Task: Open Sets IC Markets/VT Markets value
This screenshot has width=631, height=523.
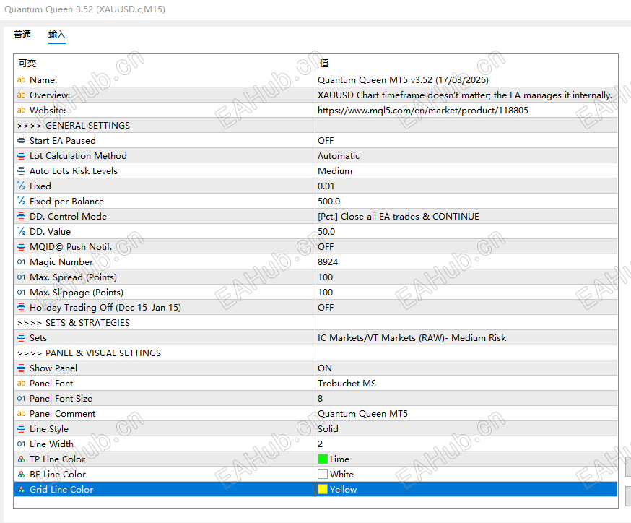Action: (466, 338)
